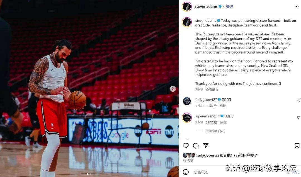This screenshot has height=177, width=301.
Task: Open stevenadams header profile avatar
Action: point(187,6)
